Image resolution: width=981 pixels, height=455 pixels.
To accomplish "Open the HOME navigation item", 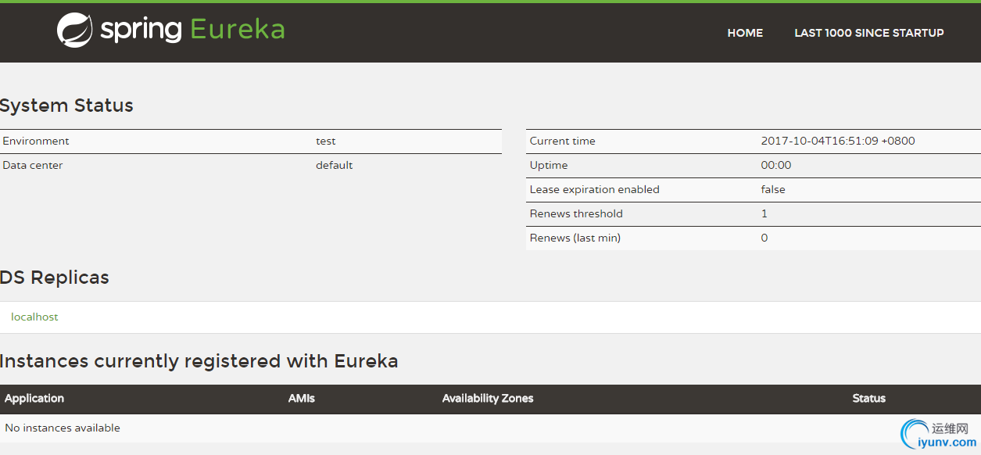I will pos(745,33).
